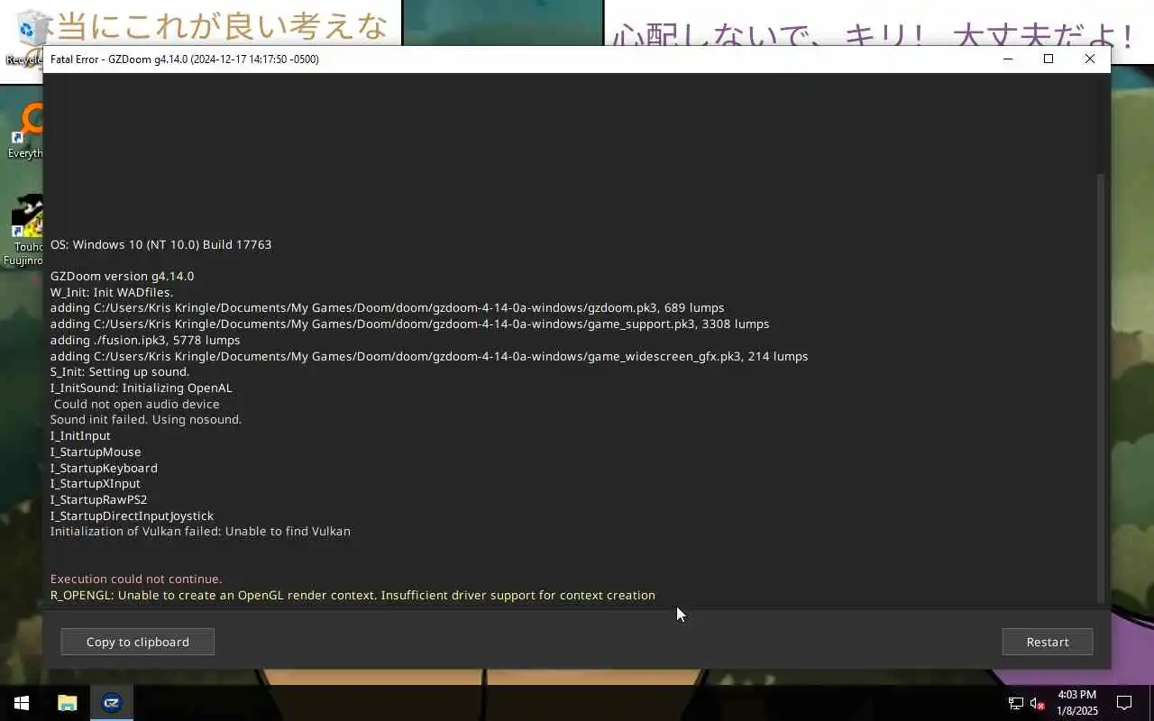The height and width of the screenshot is (721, 1154).
Task: Click the line adding game_support.pk3, 3308 lumps
Action: pos(409,324)
